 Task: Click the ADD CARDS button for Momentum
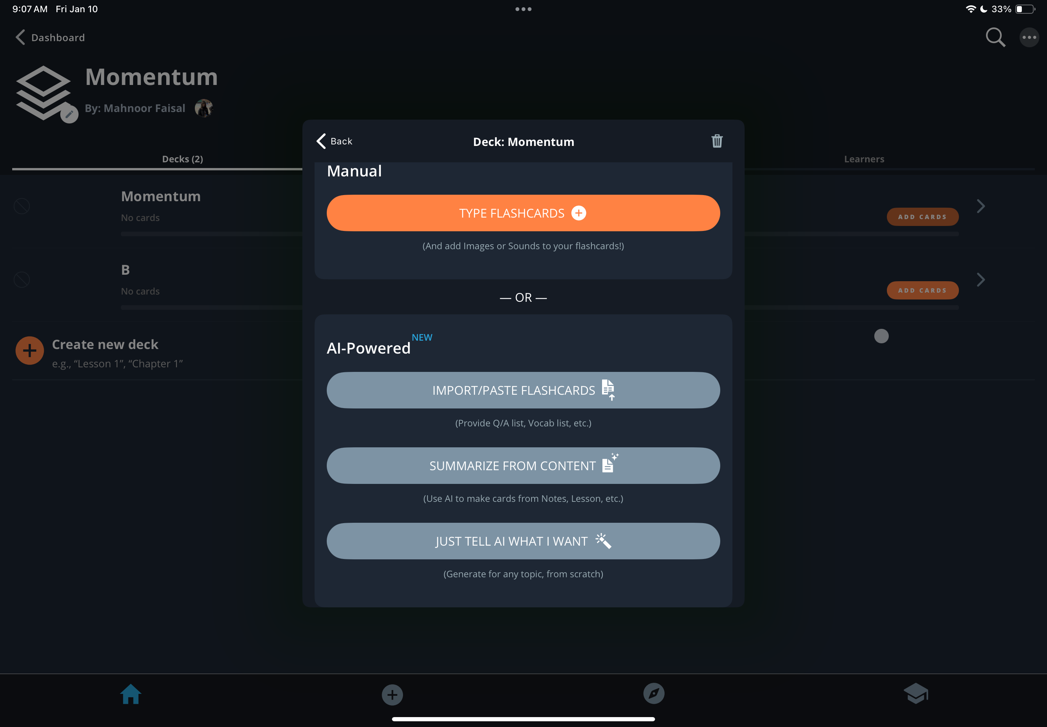923,216
